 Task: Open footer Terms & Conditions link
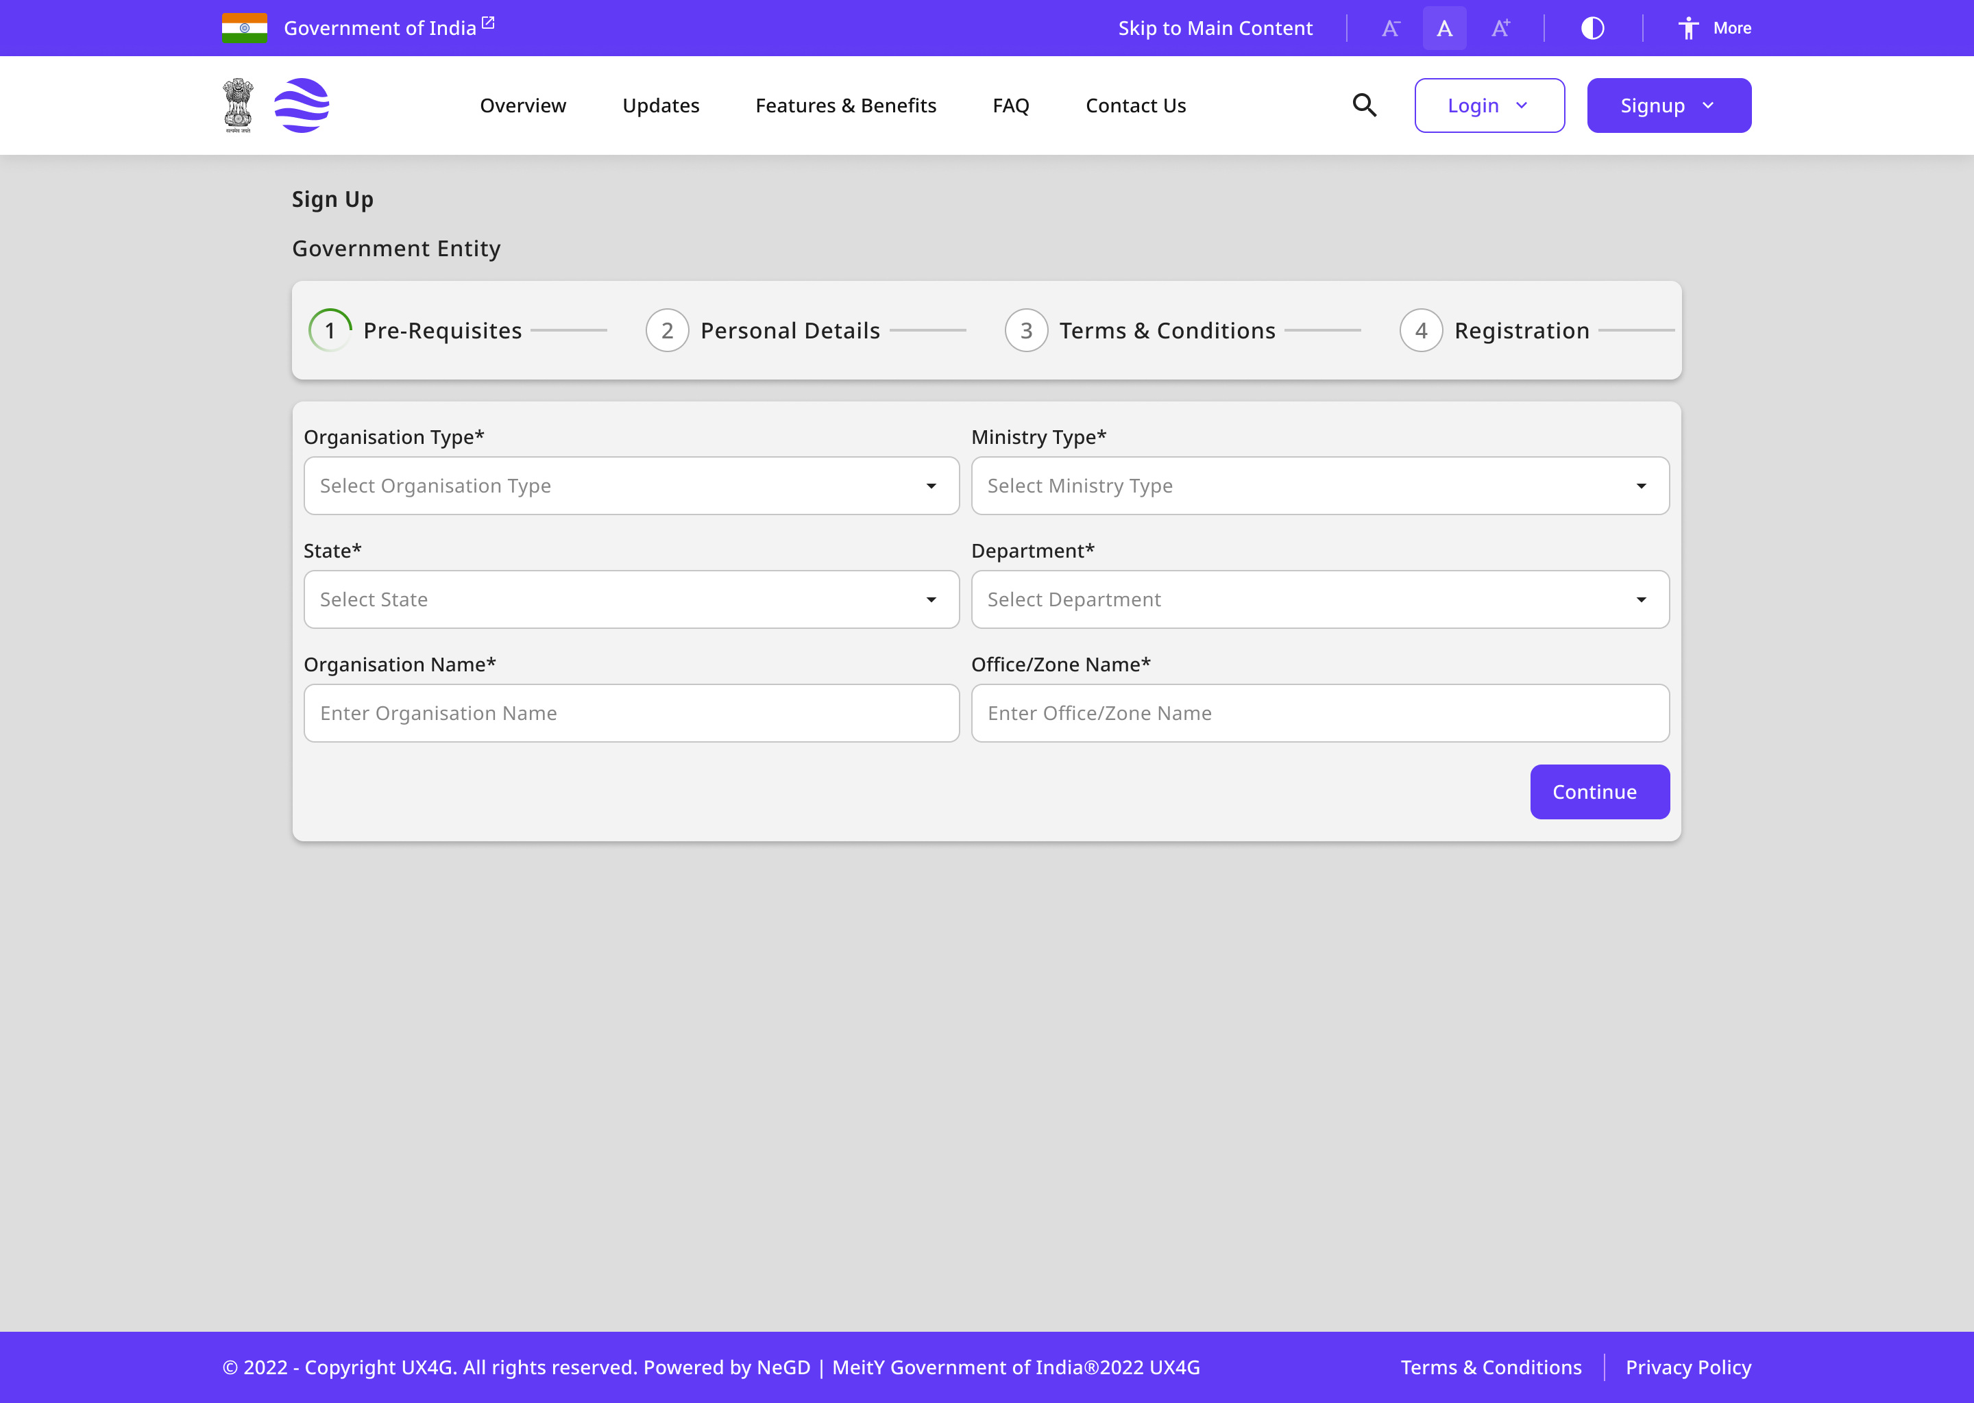coord(1491,1367)
